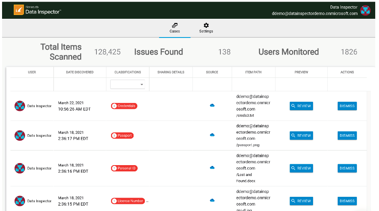Click the cloud source icon for Lost and Found.docx
Image resolution: width=379 pixels, height=211 pixels.
point(212,168)
